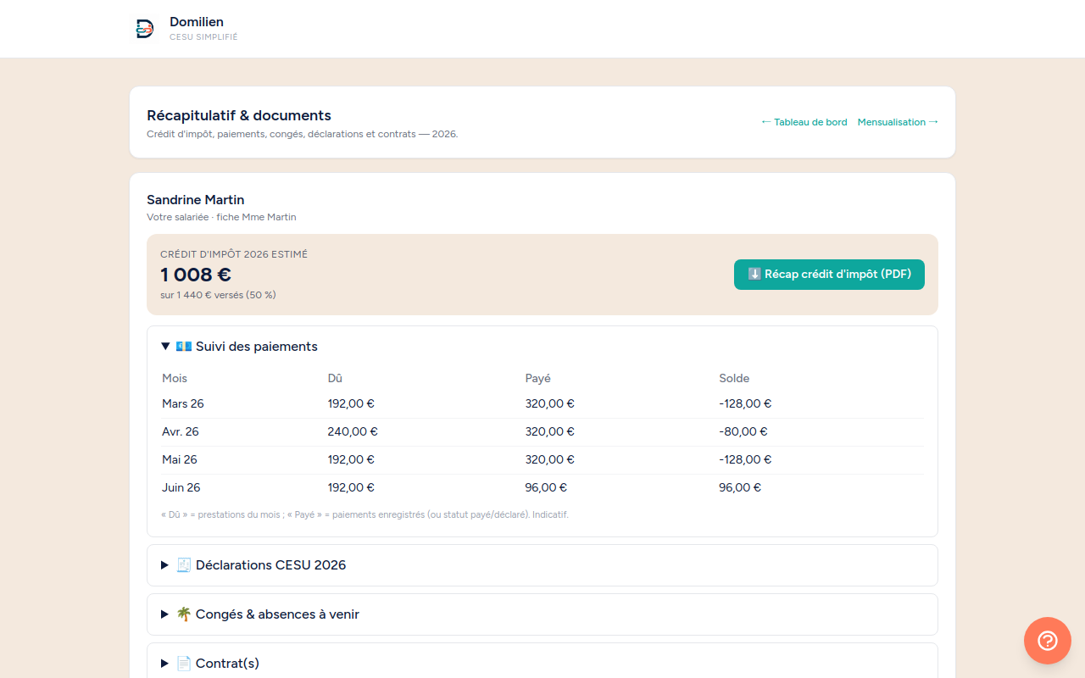The height and width of the screenshot is (678, 1085).
Task: Click the payment table footnote about Dû and Payé
Action: tap(364, 514)
